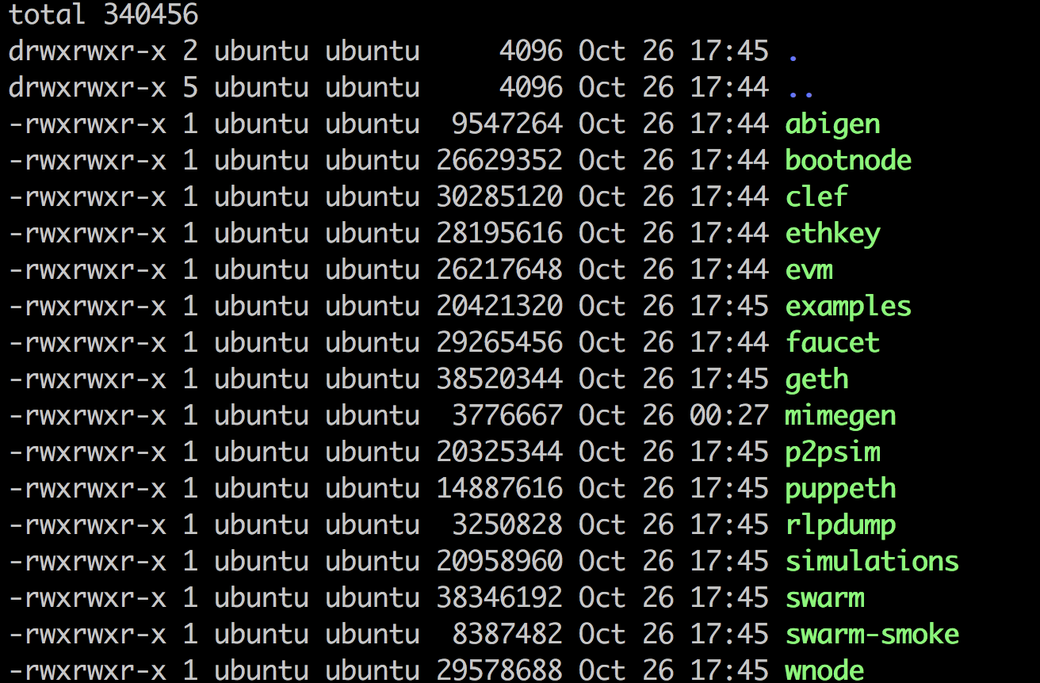
Task: Select the geth binary name
Action: coord(816,380)
